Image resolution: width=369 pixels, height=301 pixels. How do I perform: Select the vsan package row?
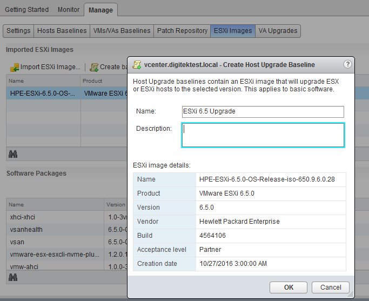(x=67, y=242)
